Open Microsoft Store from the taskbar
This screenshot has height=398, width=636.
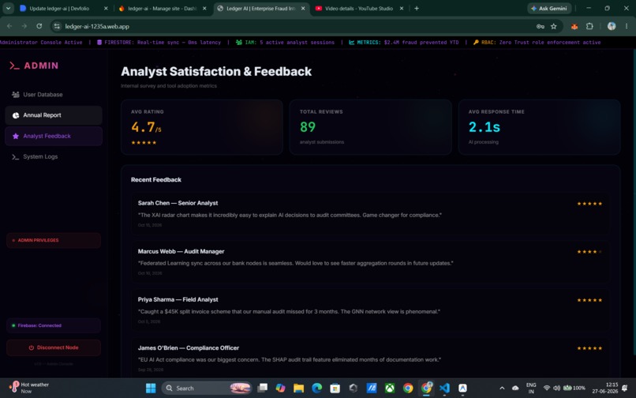(335, 389)
